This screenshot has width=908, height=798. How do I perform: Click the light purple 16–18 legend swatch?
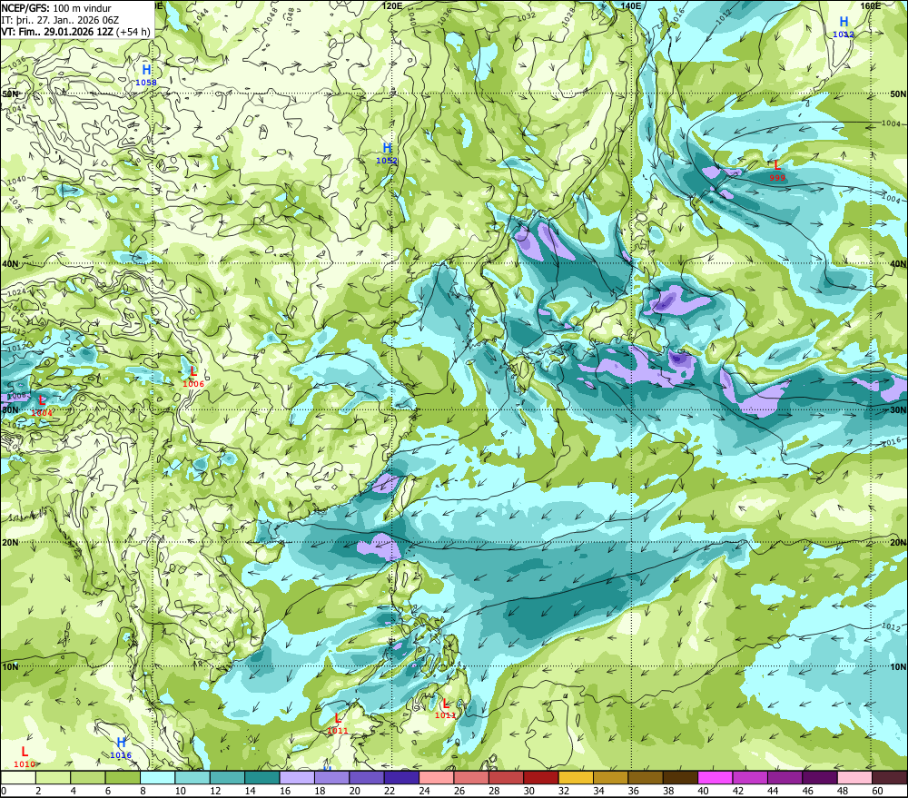coord(297,777)
